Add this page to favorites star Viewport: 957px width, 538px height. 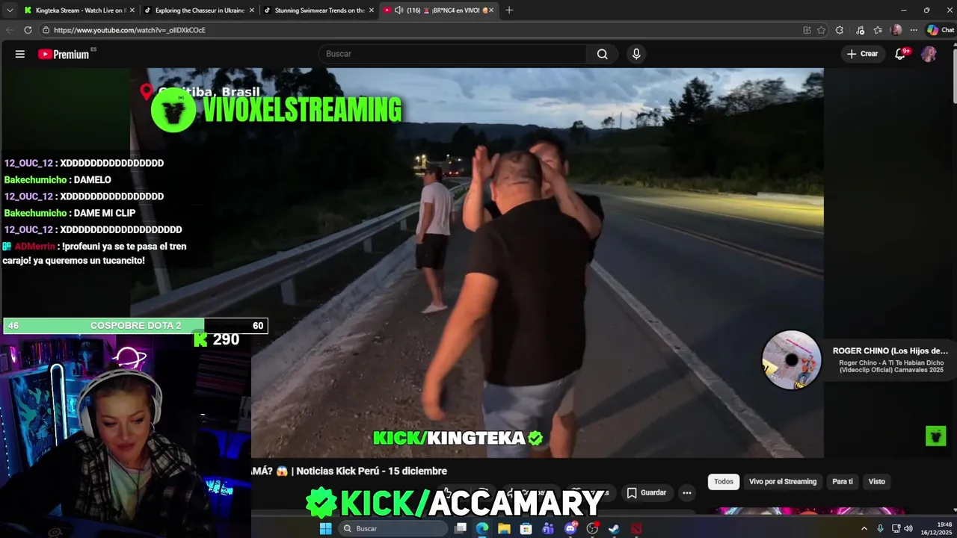click(x=821, y=30)
